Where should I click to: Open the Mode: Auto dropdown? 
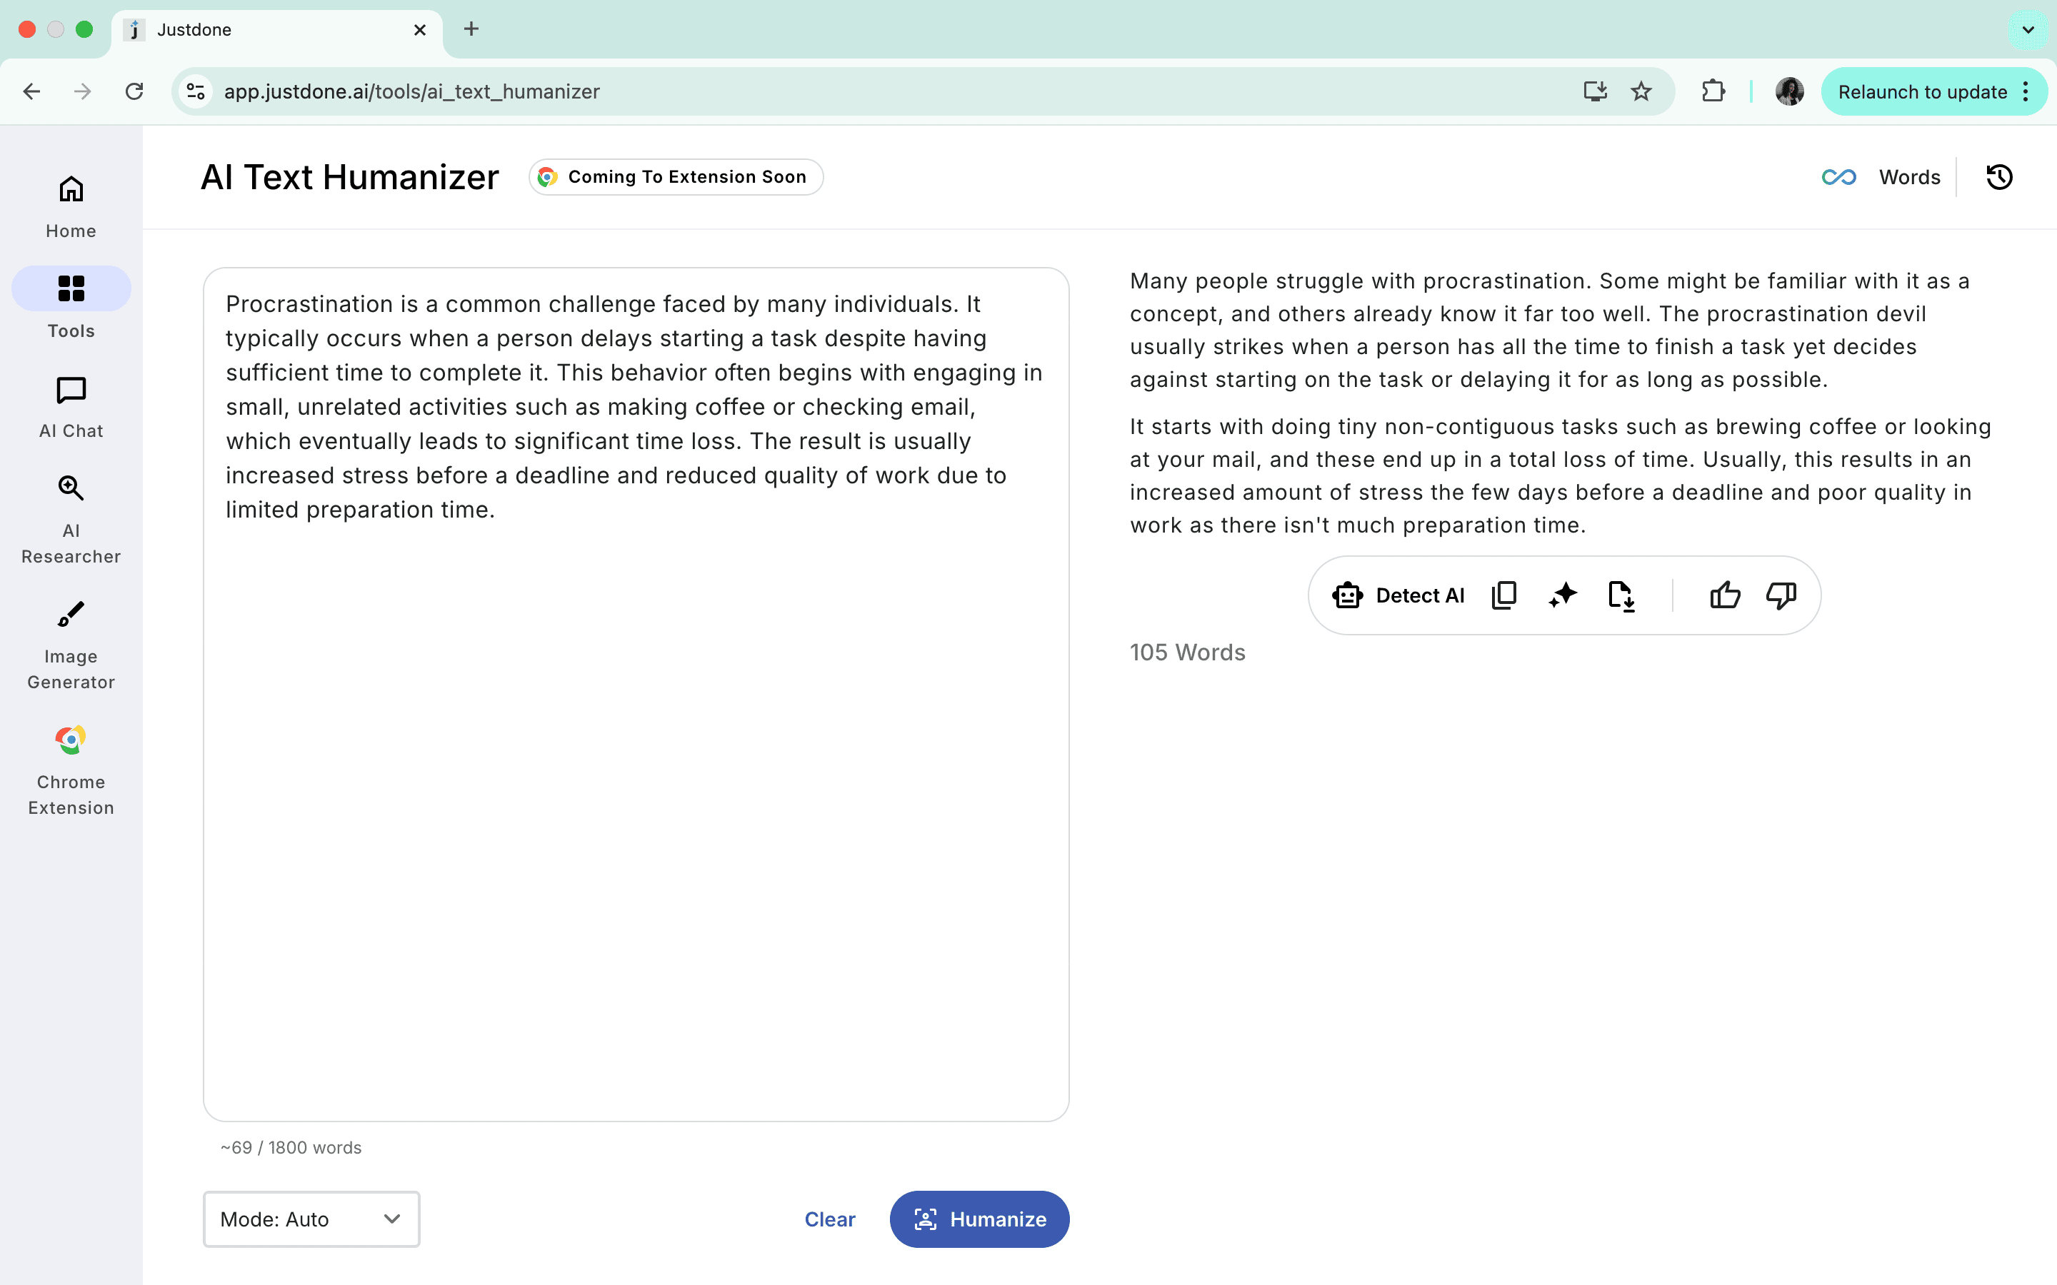(311, 1219)
